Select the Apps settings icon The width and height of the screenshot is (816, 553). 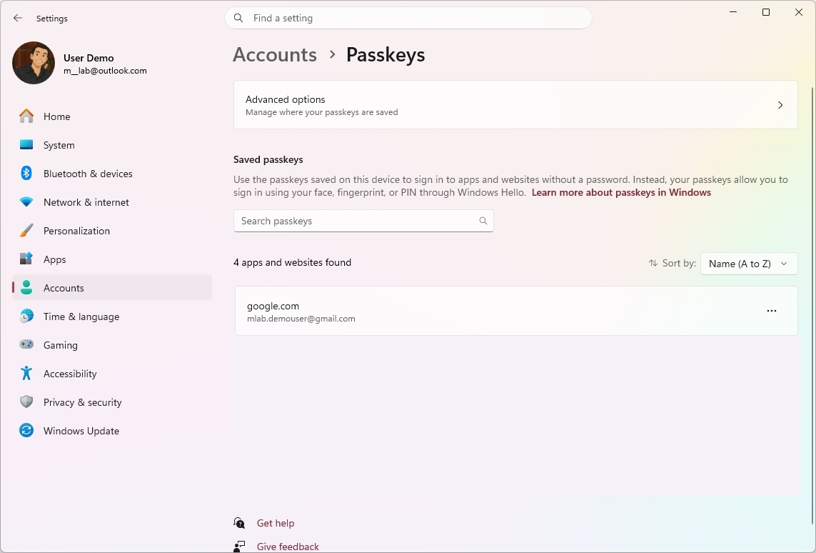26,259
